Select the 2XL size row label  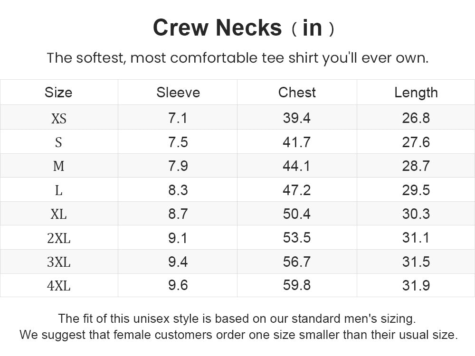coord(59,238)
